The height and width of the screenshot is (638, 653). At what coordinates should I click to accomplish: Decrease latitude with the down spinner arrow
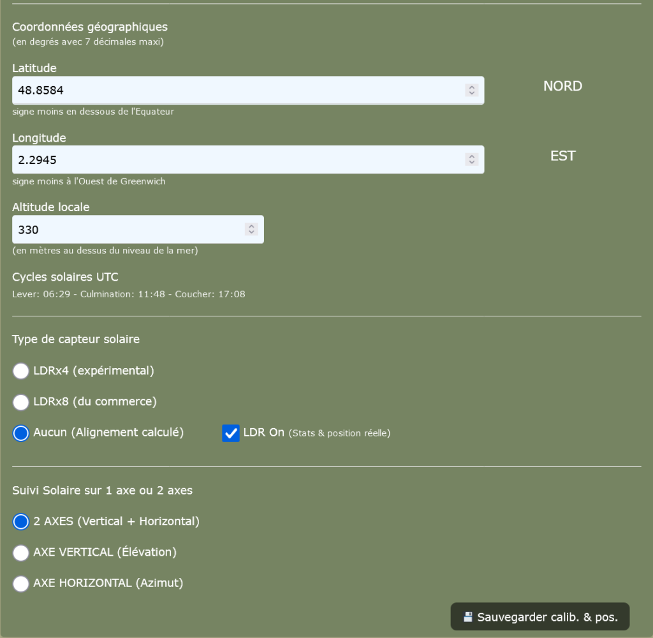[x=472, y=93]
